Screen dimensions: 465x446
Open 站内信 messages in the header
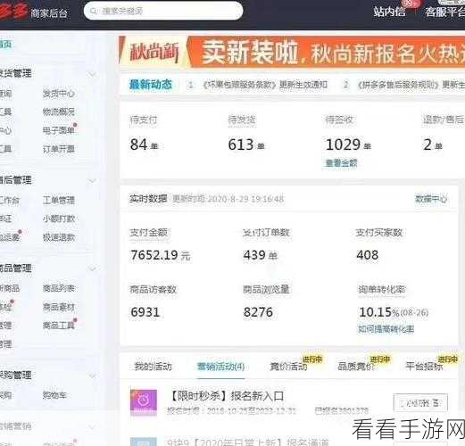(389, 12)
